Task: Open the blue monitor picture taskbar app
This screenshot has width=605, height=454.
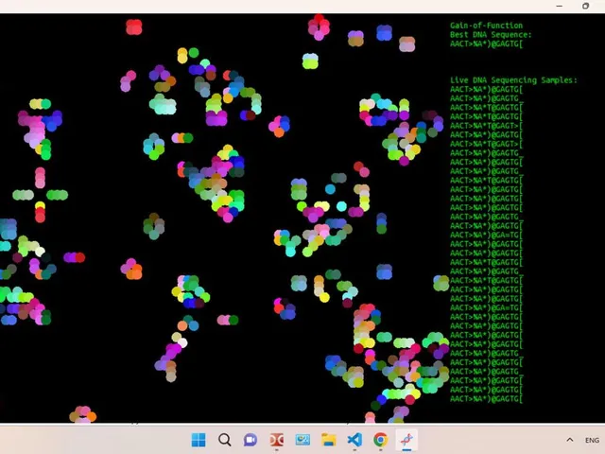Action: tap(302, 440)
